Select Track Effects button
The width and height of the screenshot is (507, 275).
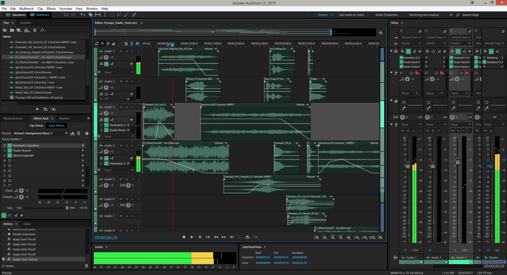(56, 126)
